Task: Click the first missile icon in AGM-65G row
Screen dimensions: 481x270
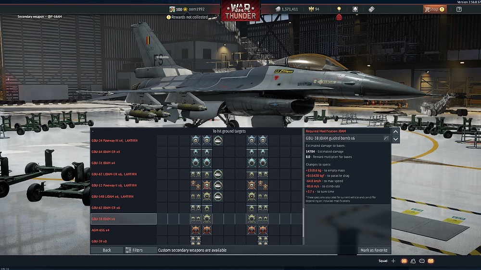Action: tap(195, 230)
